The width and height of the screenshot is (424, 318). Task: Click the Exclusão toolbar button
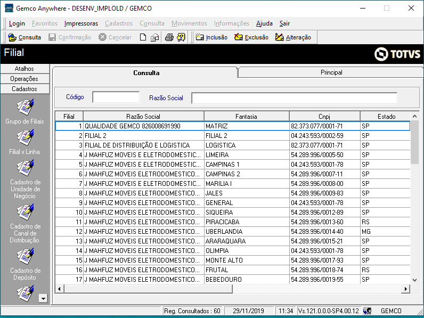[x=251, y=37]
